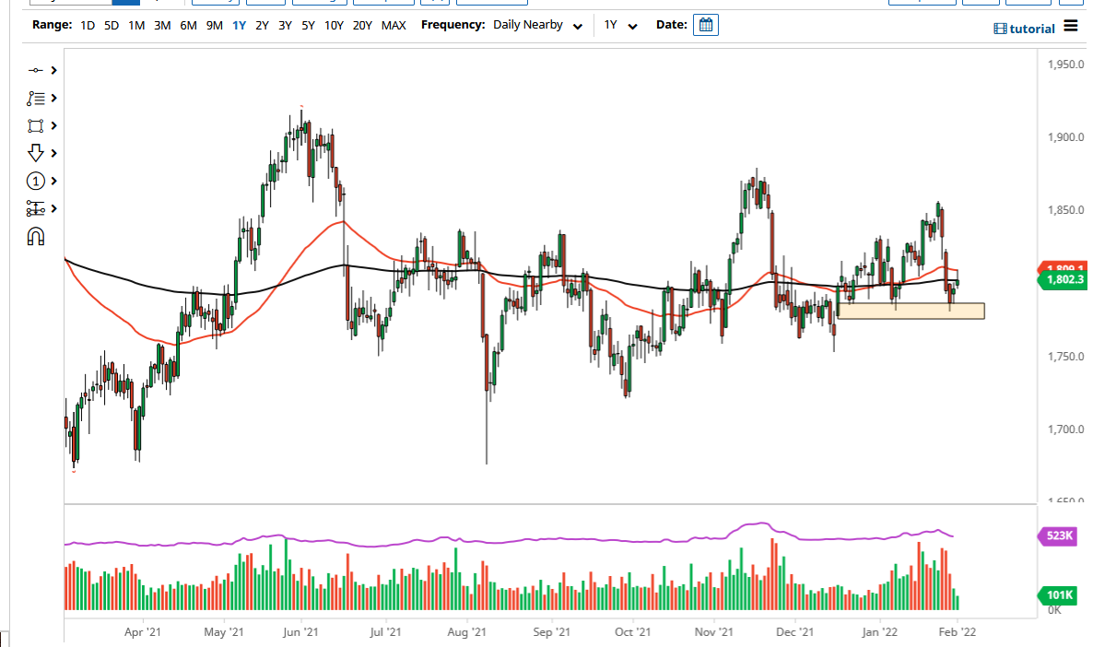The width and height of the screenshot is (1093, 647).
Task: Open the hamburger menu at top right
Action: pyautogui.click(x=1071, y=26)
